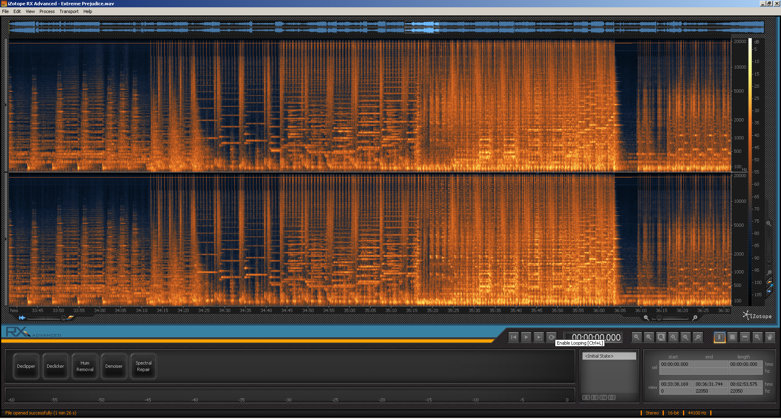
Task: Open the Declipper module
Action: click(x=26, y=366)
